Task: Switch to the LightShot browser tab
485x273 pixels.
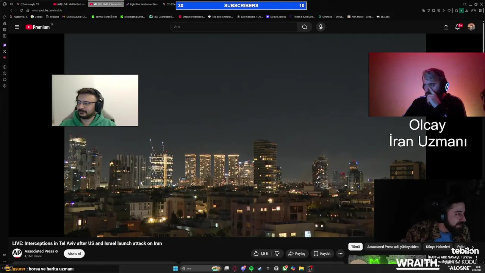Action: [142, 4]
